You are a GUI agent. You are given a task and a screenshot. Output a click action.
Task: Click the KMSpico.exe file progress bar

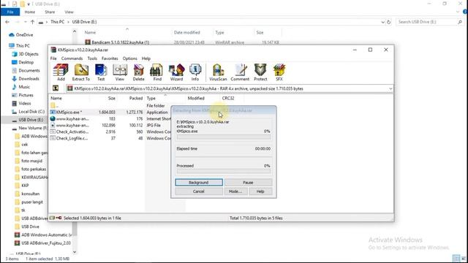(x=224, y=137)
